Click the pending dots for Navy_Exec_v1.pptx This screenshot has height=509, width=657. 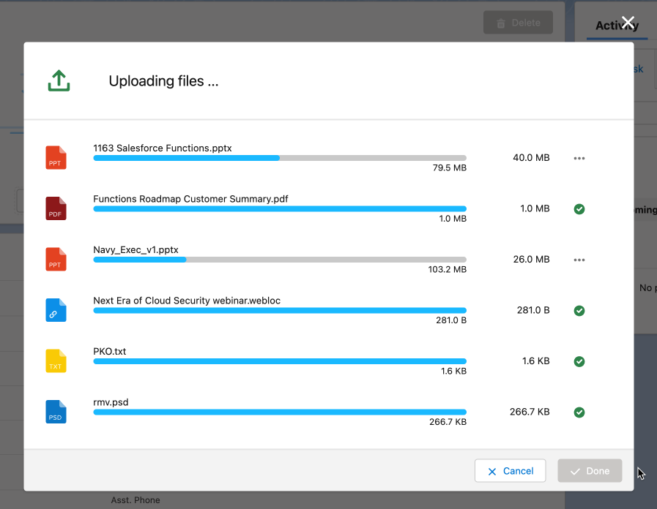[x=579, y=260]
